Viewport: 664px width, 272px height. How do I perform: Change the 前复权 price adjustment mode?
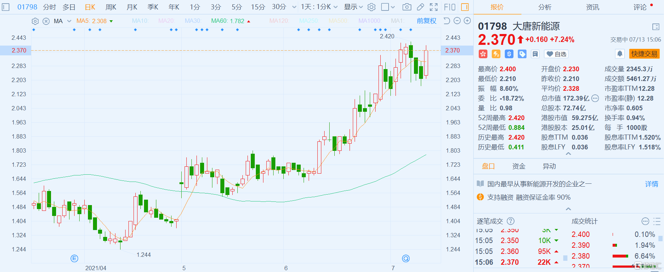(x=427, y=21)
